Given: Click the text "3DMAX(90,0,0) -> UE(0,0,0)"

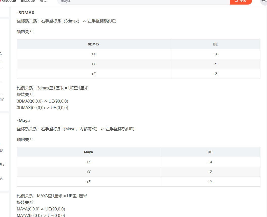Looking at the screenshot, I should click(42, 108).
